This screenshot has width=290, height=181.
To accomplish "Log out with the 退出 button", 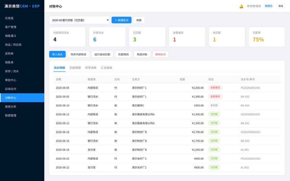I will click(x=281, y=6).
